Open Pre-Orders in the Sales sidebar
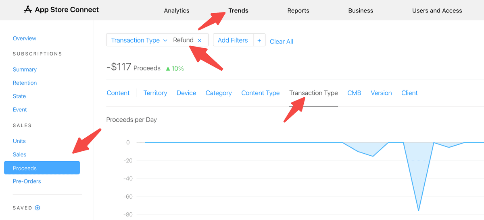Screen dimensions: 484x220 (x=27, y=181)
